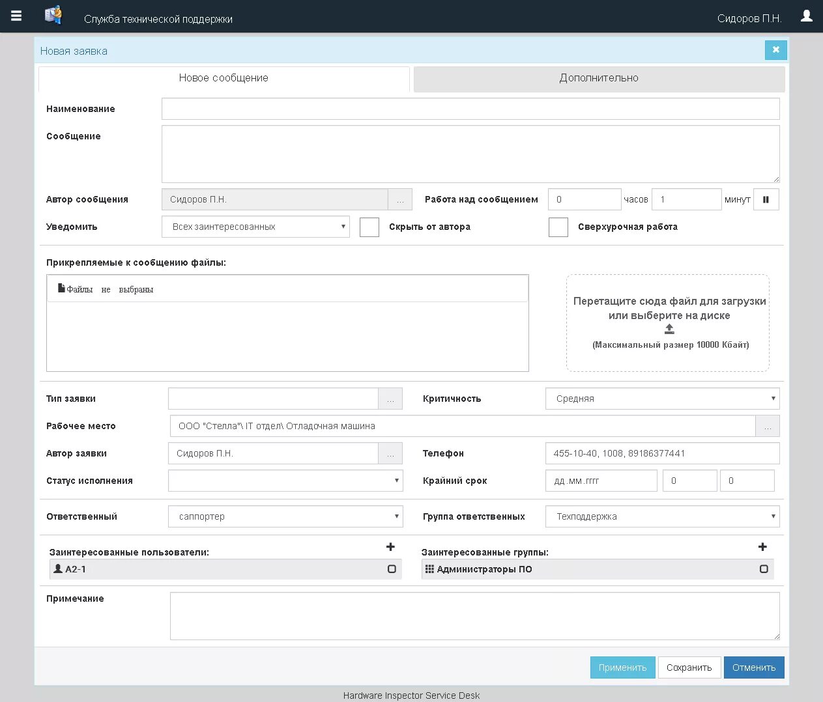Open the hamburger menu icon
Screen dimensions: 823x702
(16, 16)
